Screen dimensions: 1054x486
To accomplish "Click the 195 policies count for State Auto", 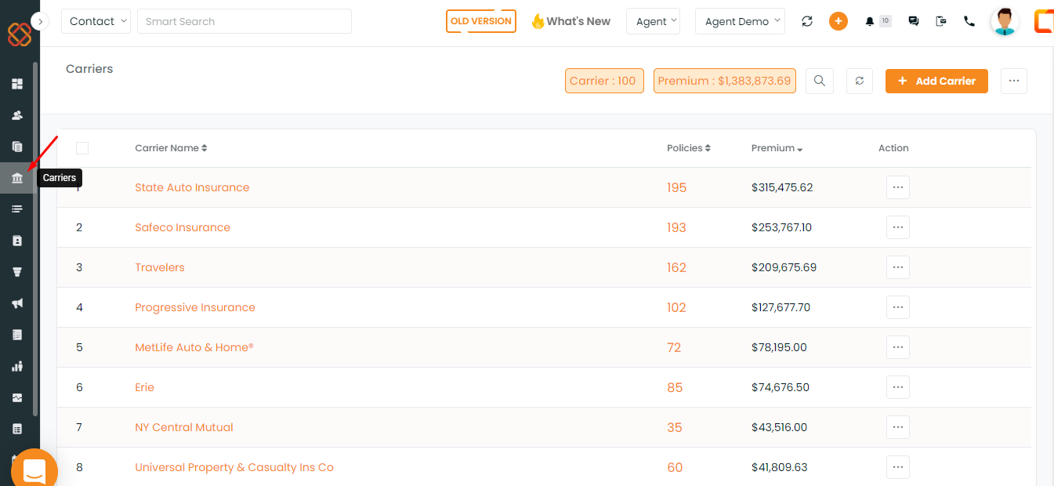I will click(676, 188).
